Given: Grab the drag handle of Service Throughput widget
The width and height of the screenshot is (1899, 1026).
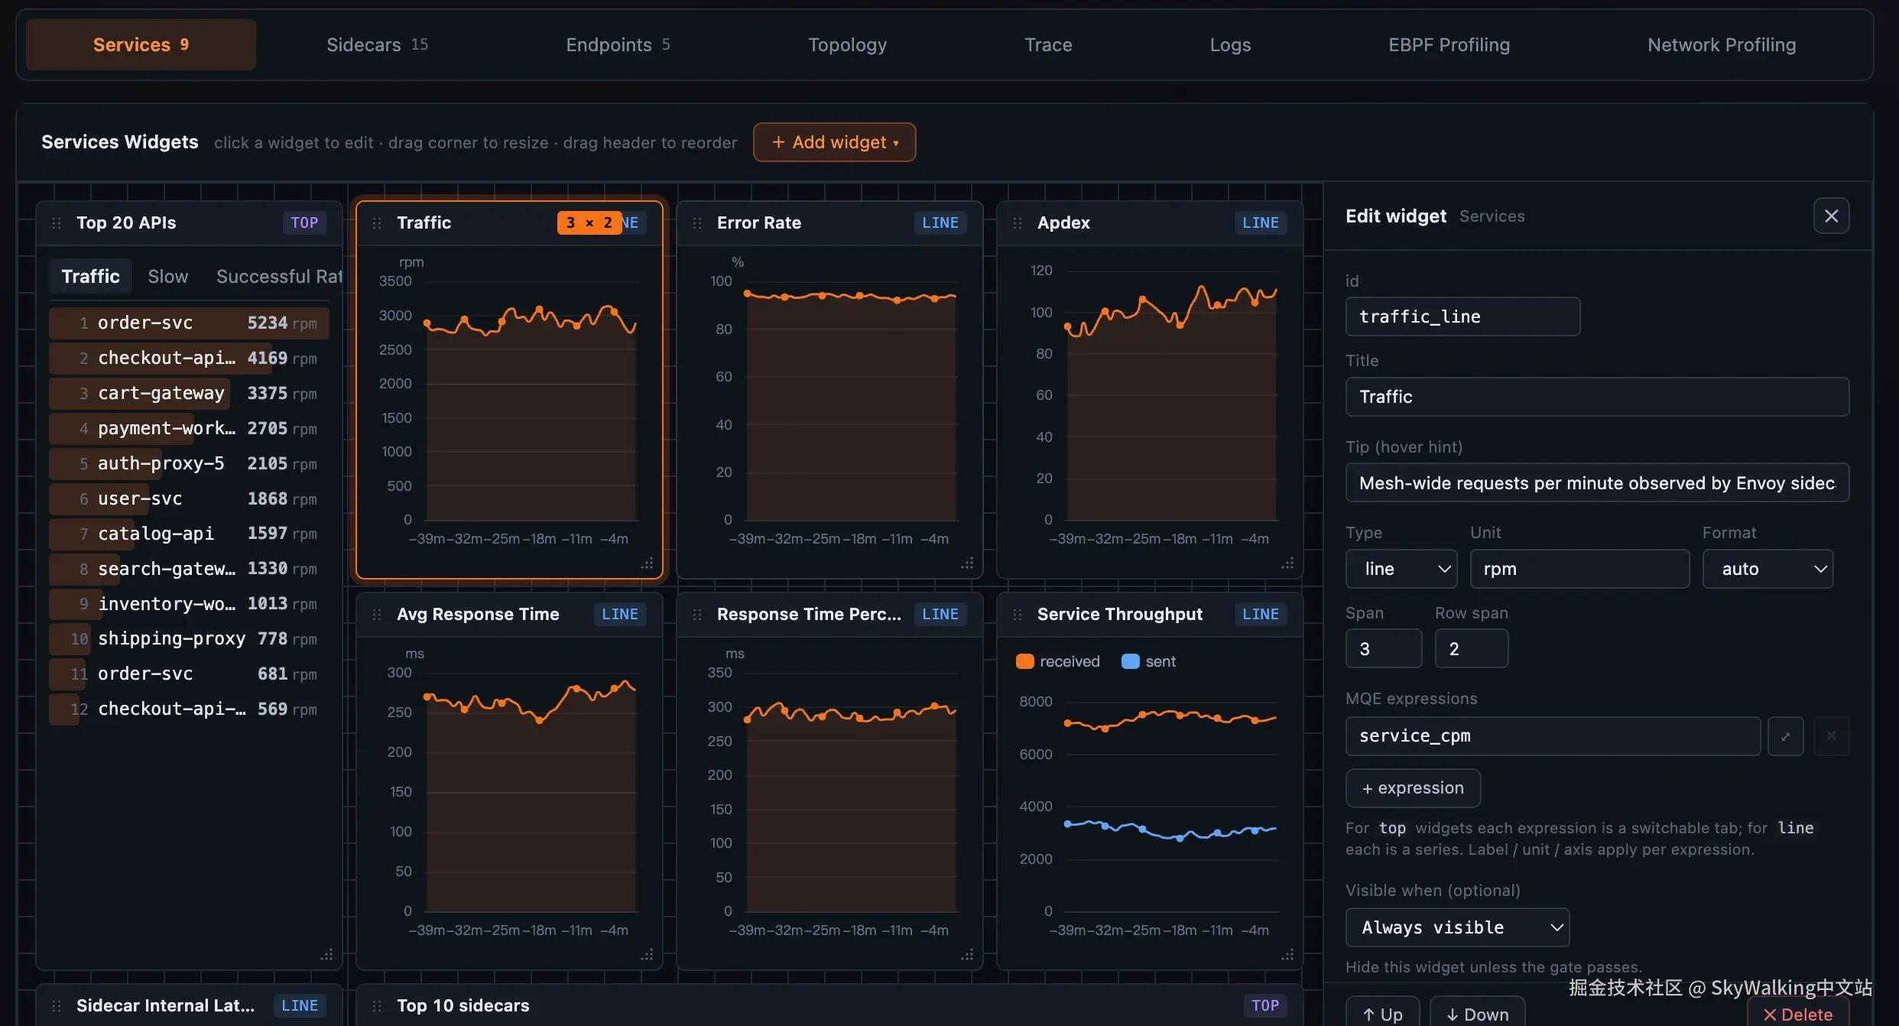Looking at the screenshot, I should [1018, 615].
